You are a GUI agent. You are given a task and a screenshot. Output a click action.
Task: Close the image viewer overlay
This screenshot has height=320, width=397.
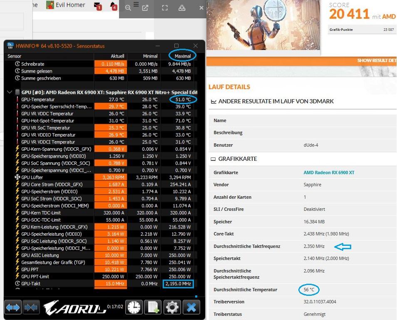coord(201,8)
